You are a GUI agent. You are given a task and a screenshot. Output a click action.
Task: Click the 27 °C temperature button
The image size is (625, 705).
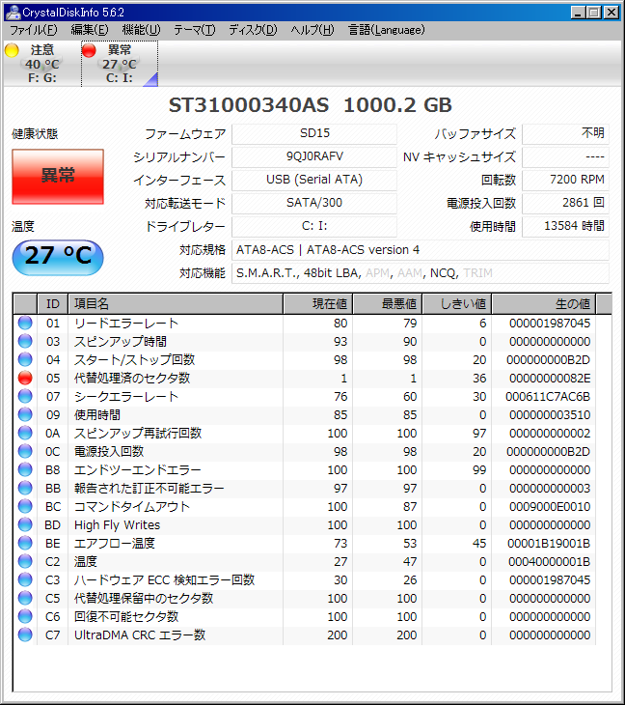[x=58, y=257]
